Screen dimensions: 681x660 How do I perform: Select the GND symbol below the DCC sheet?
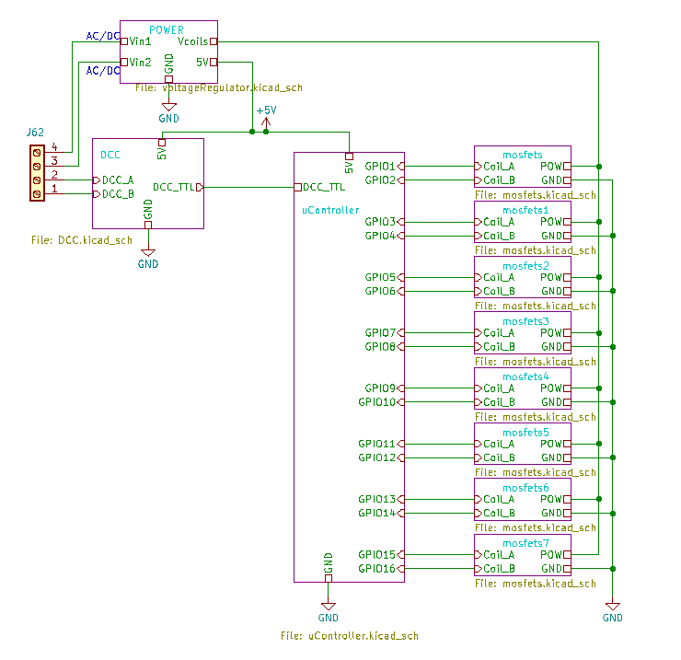pyautogui.click(x=148, y=257)
